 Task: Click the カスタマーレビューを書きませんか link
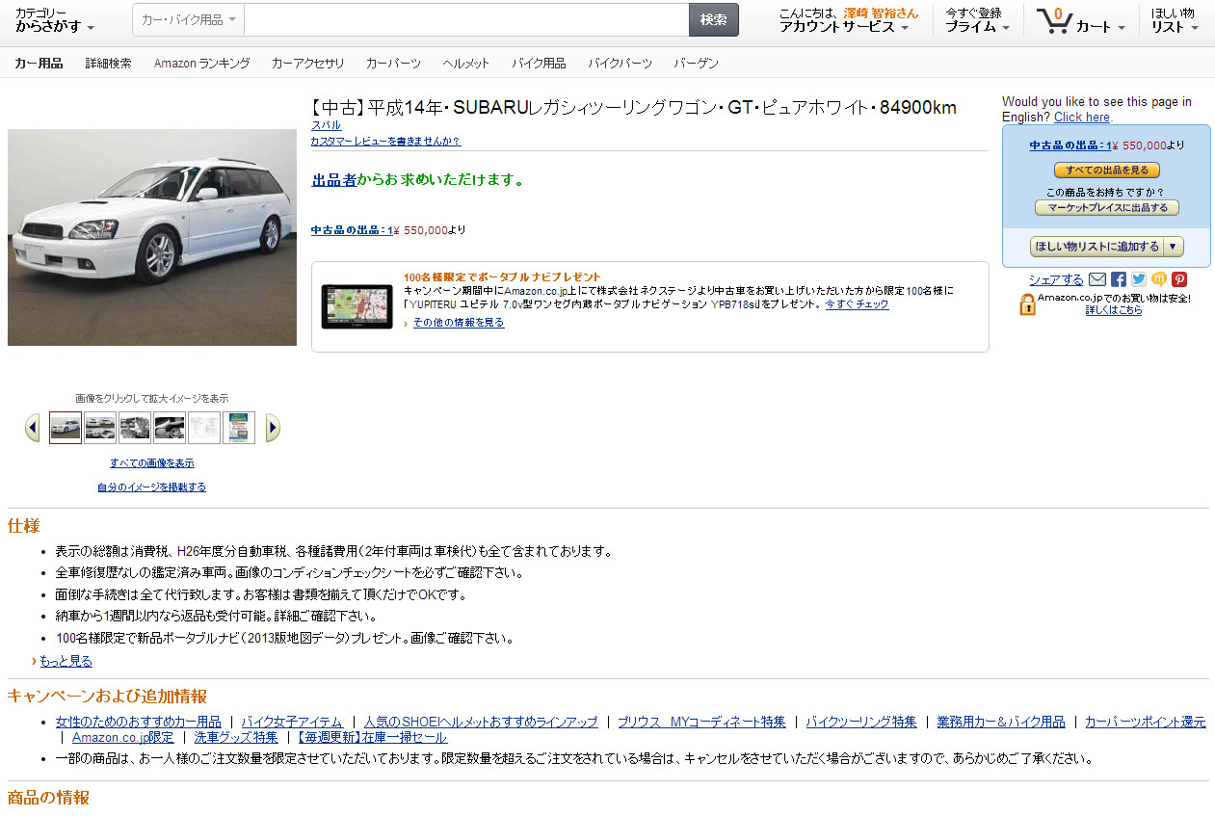385,141
